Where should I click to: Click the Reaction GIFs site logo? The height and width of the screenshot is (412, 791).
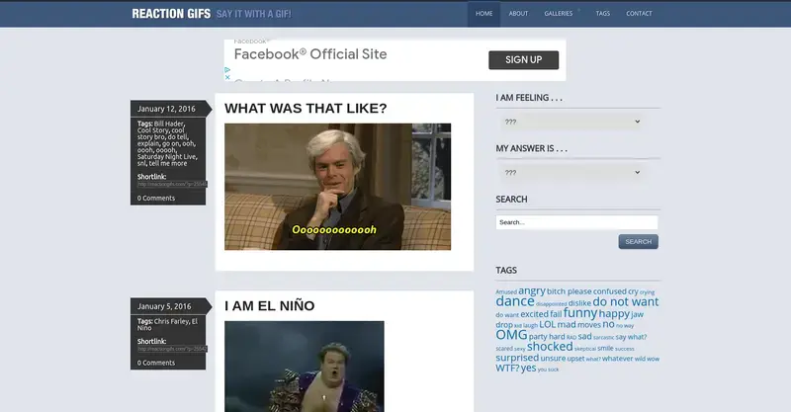(171, 14)
